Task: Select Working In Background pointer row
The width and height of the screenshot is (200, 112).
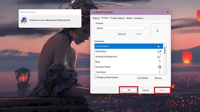Action: point(129,56)
